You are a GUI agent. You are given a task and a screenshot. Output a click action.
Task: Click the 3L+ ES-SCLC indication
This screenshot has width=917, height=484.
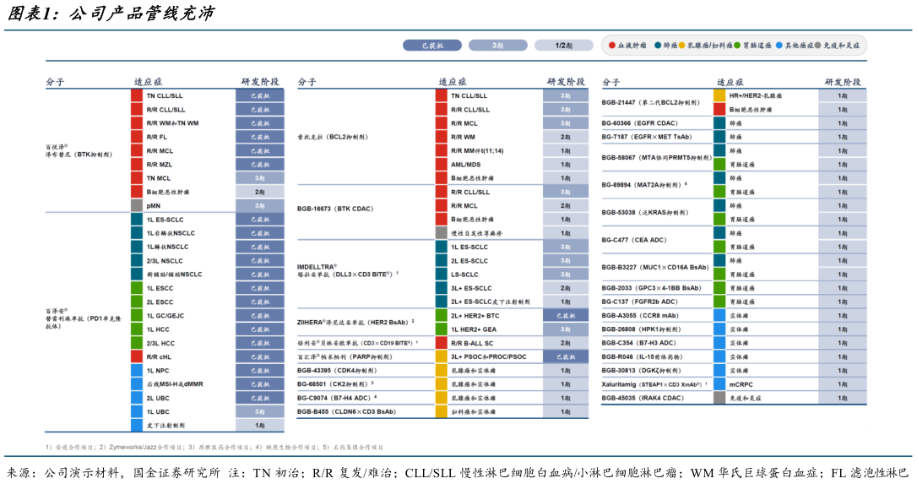(471, 288)
